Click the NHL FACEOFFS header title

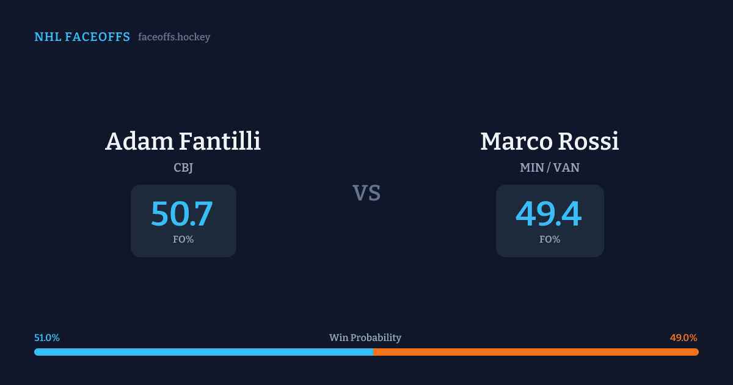pyautogui.click(x=82, y=37)
